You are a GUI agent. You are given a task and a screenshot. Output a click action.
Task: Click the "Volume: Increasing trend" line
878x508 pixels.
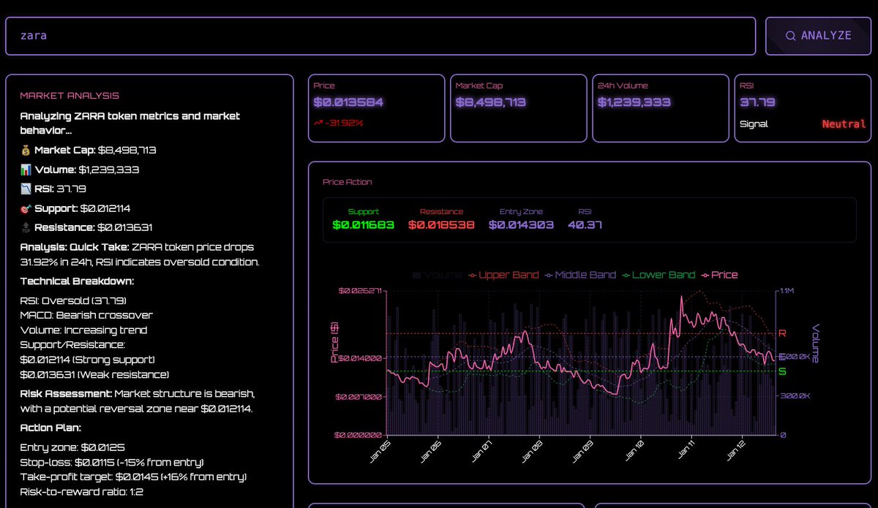pos(83,330)
